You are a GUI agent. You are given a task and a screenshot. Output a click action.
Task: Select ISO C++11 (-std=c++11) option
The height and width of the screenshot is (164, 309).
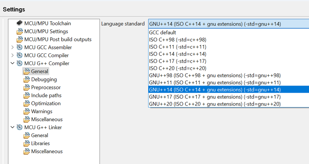coord(229,47)
